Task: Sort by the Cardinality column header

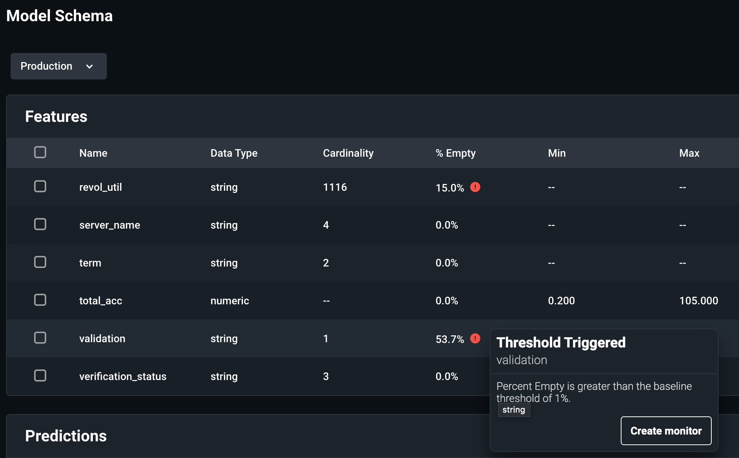Action: 348,153
